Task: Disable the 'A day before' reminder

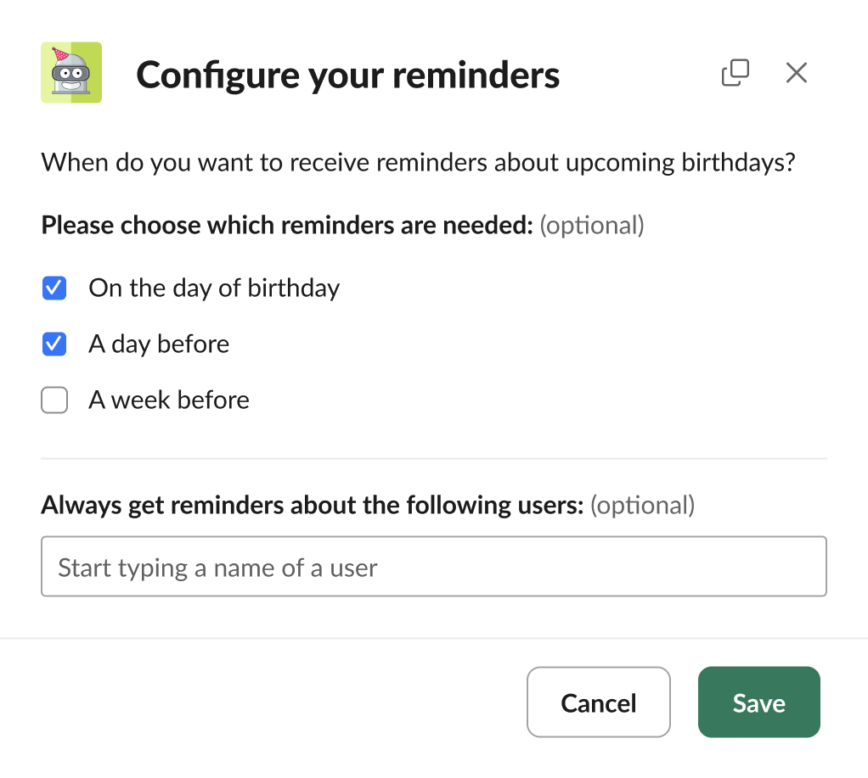Action: (x=54, y=344)
